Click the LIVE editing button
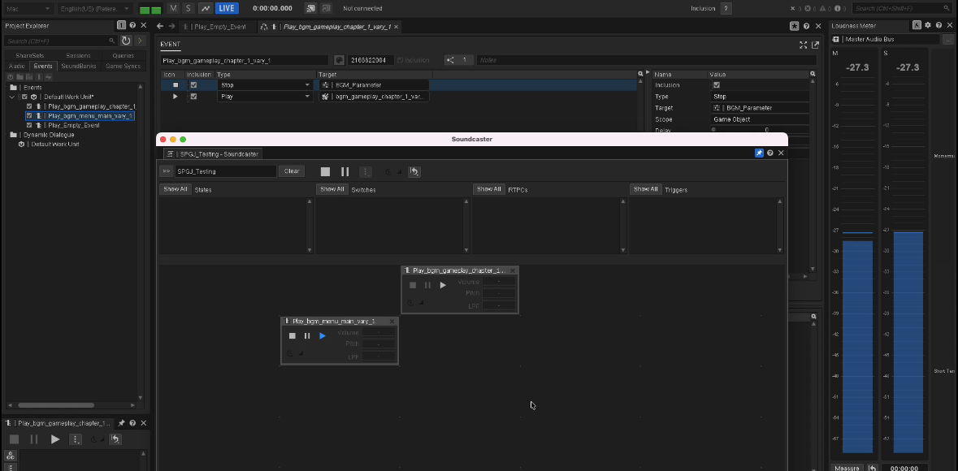Image resolution: width=958 pixels, height=471 pixels. click(227, 8)
